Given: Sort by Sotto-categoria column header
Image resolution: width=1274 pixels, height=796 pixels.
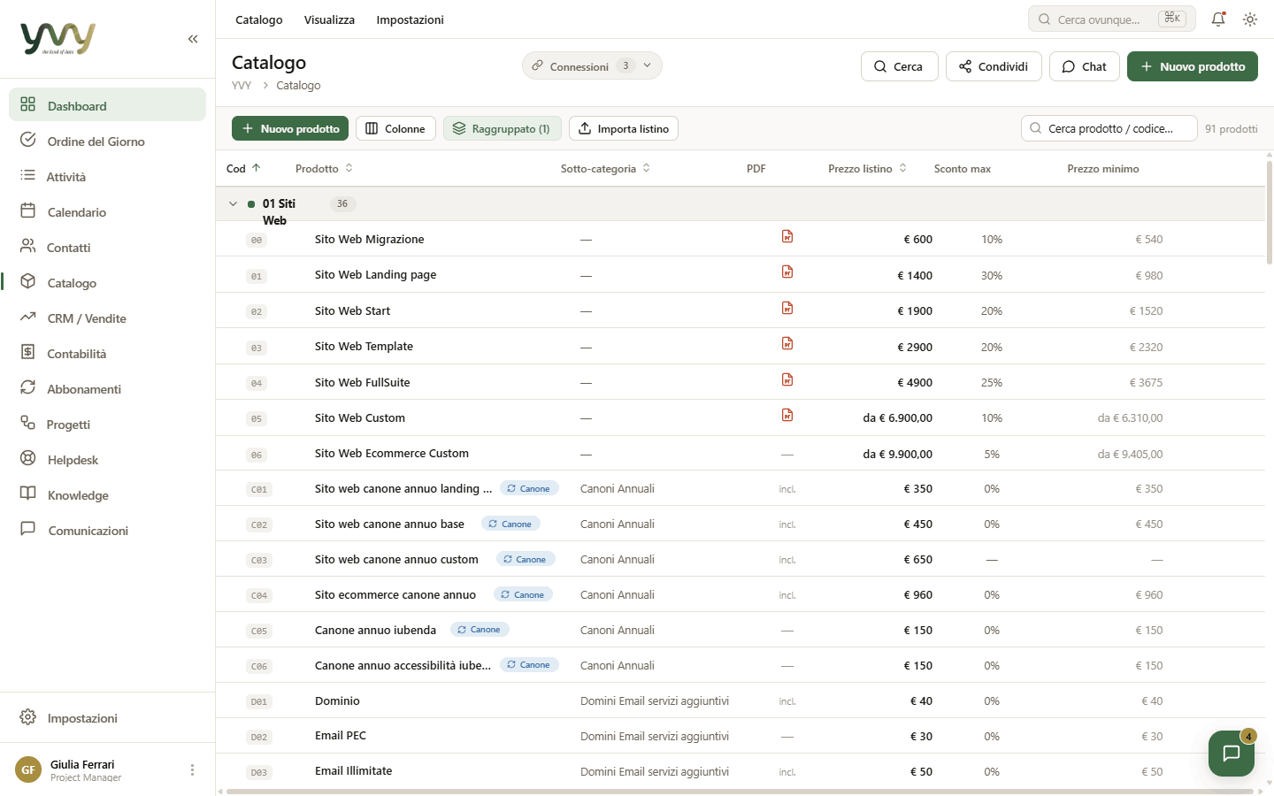Looking at the screenshot, I should [605, 168].
